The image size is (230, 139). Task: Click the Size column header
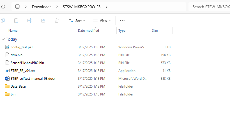pos(155,31)
